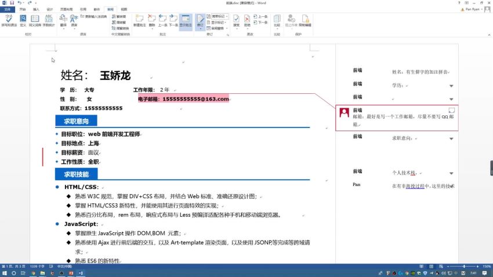This screenshot has width=493, height=277.
Task: Open the Thesaurus (同义词库) tool
Action: click(x=35, y=21)
